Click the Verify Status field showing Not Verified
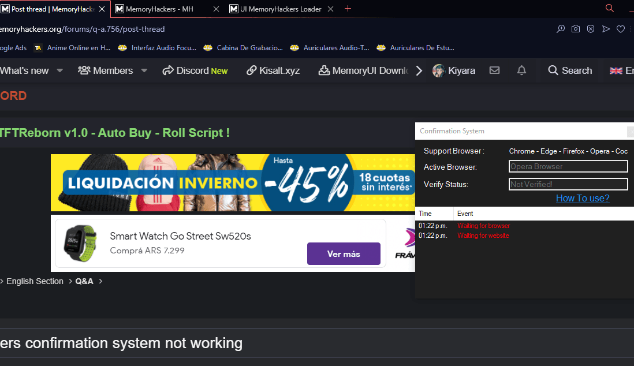This screenshot has width=634, height=366. [x=568, y=184]
